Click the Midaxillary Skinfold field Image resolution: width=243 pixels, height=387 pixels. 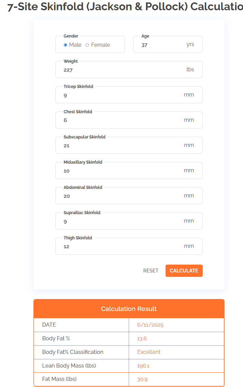[129, 170]
